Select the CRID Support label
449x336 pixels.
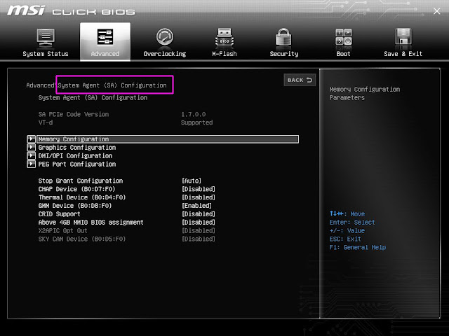tap(59, 213)
